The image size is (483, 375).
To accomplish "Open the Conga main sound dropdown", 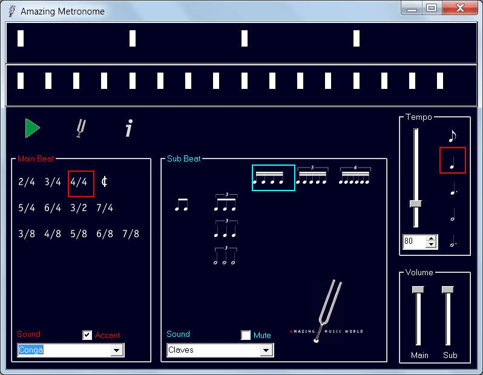I will [x=117, y=350].
